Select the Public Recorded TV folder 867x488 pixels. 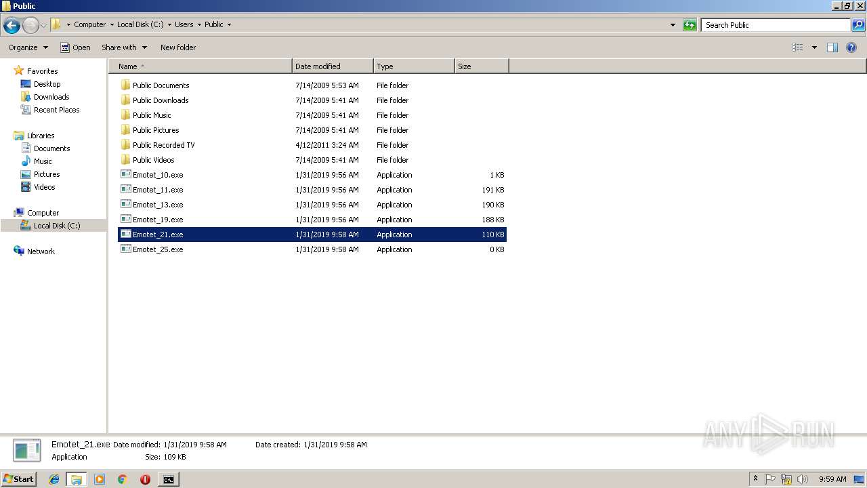click(312, 145)
